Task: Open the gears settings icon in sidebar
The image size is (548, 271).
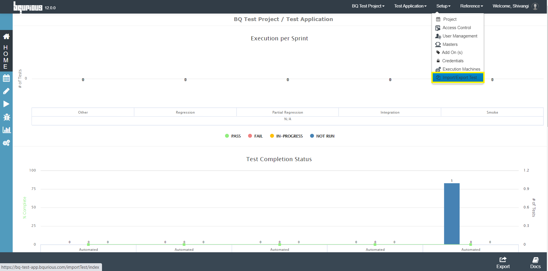Action: point(6,143)
